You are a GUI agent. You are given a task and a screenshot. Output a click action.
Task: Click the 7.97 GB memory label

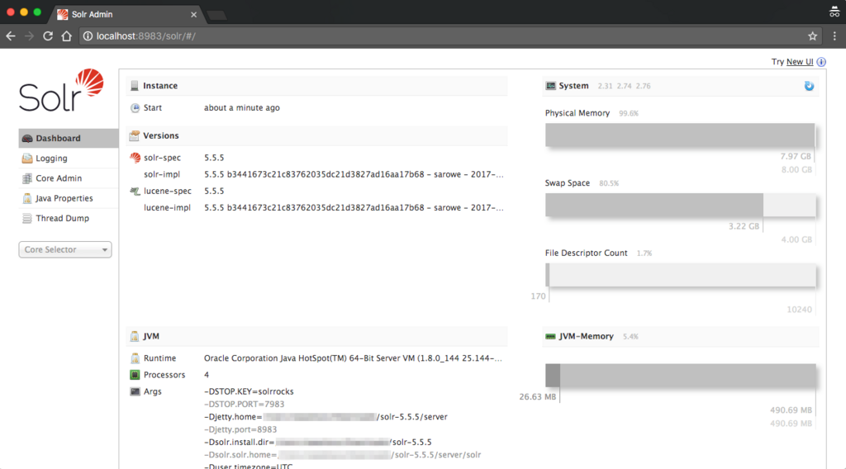(x=796, y=156)
